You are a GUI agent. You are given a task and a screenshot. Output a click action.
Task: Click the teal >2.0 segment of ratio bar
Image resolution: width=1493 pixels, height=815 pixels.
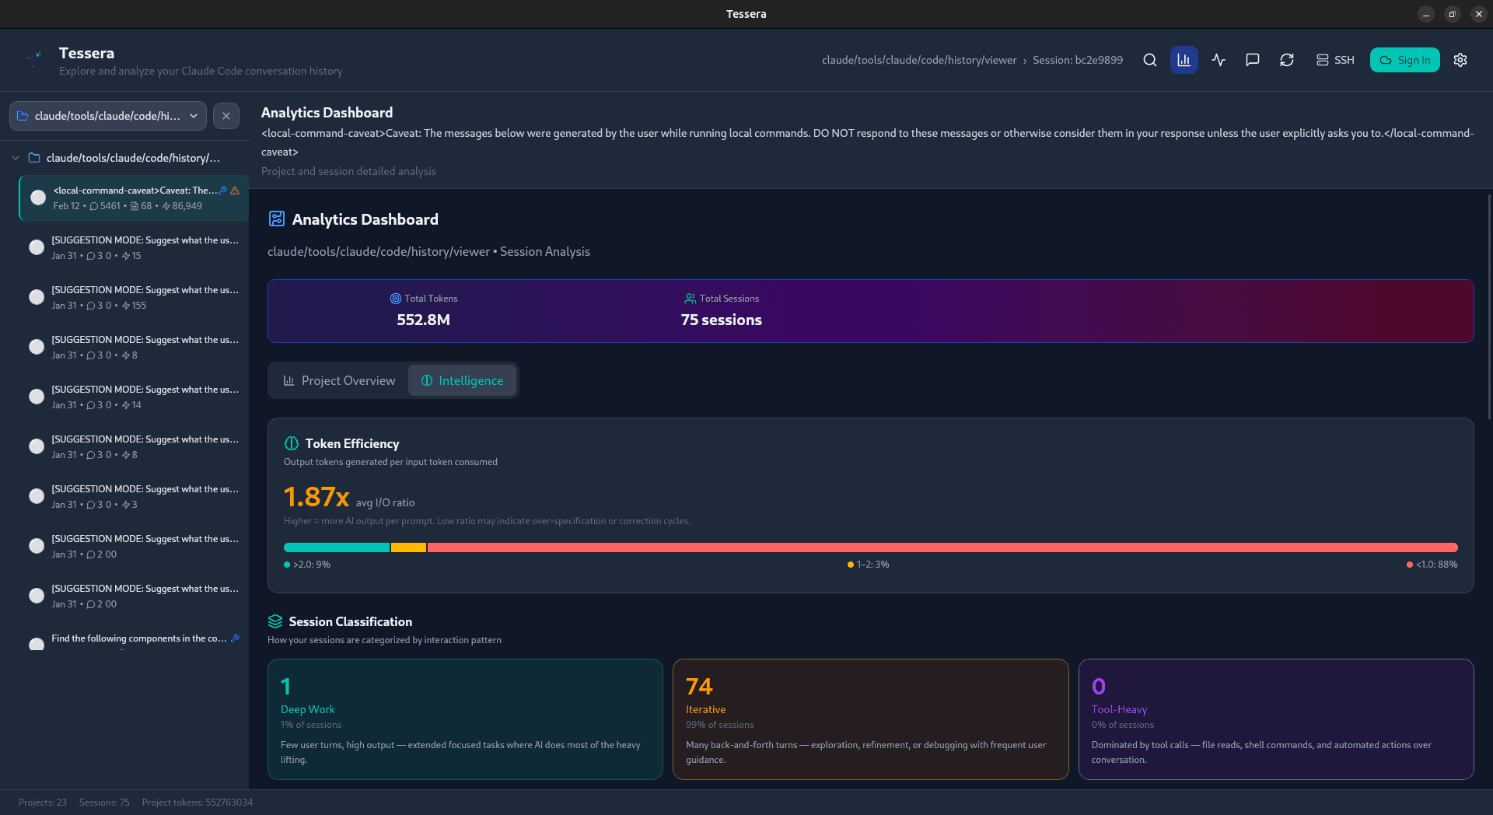pyautogui.click(x=337, y=547)
